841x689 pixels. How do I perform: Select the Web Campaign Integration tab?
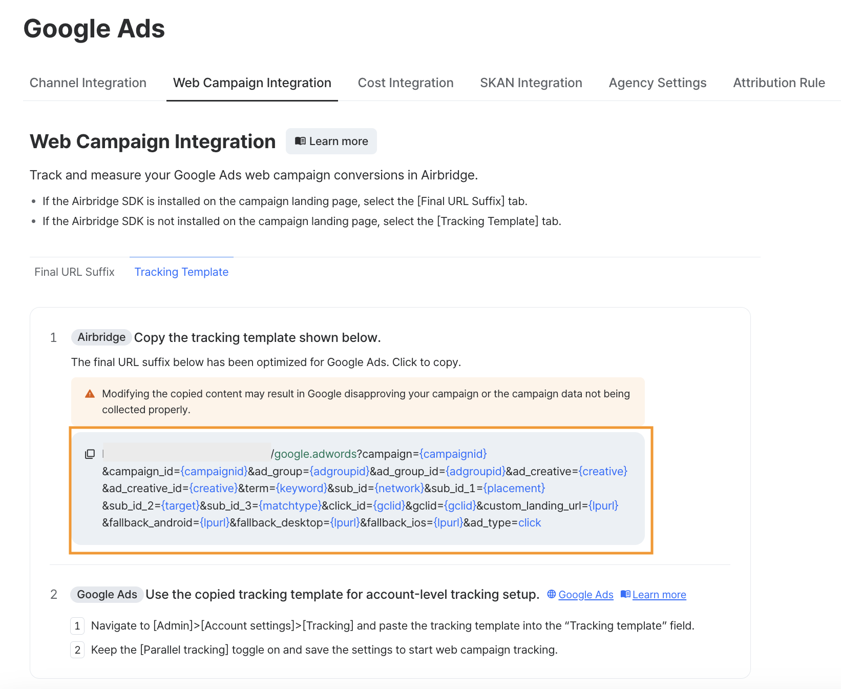coord(252,83)
